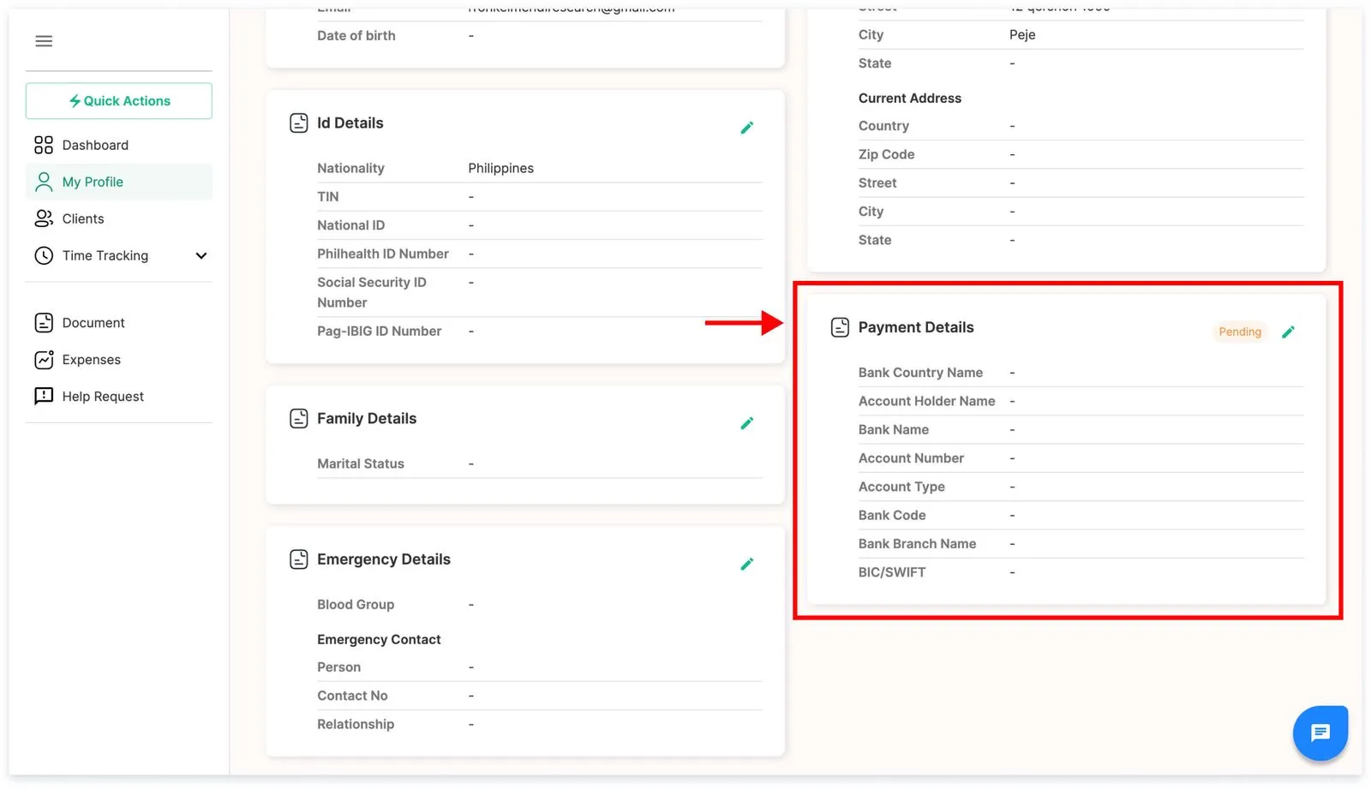
Task: Click the Expenses chart icon
Action: pyautogui.click(x=44, y=360)
